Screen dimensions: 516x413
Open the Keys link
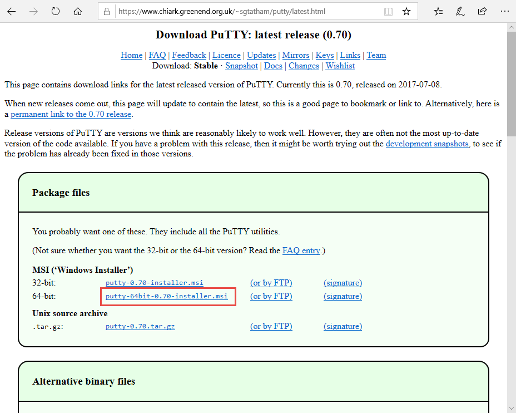325,55
